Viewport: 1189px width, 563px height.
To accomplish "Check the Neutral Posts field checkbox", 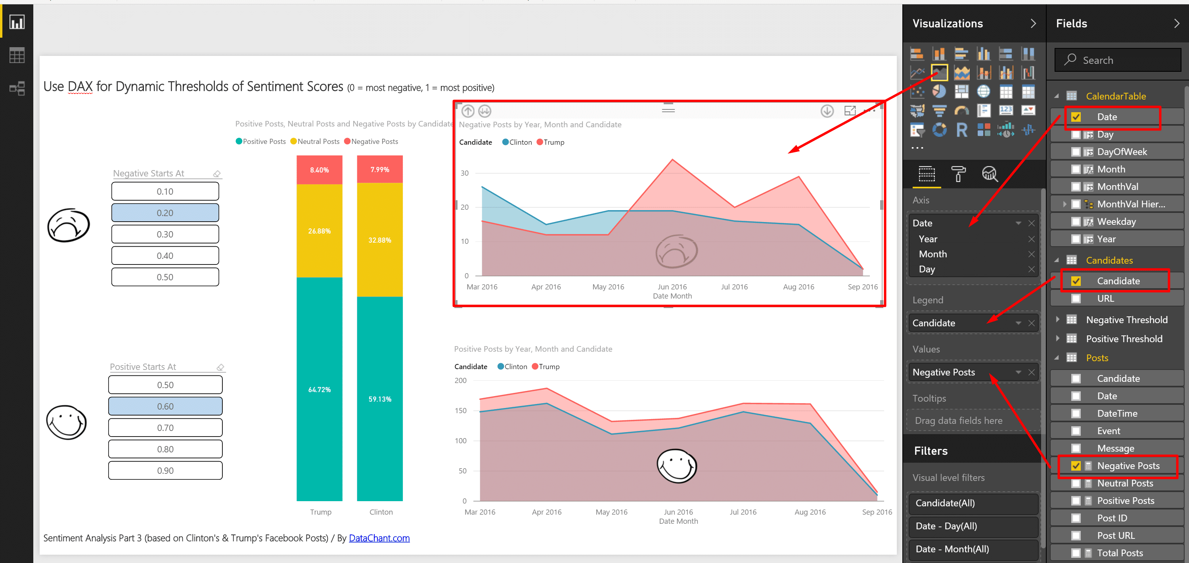I will pos(1076,483).
